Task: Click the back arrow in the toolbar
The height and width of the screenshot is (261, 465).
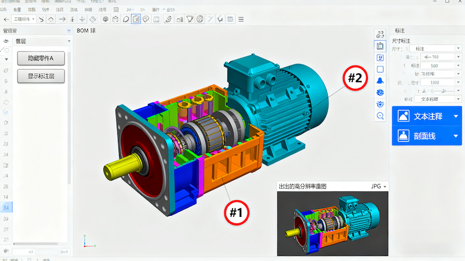Action: 6,19
